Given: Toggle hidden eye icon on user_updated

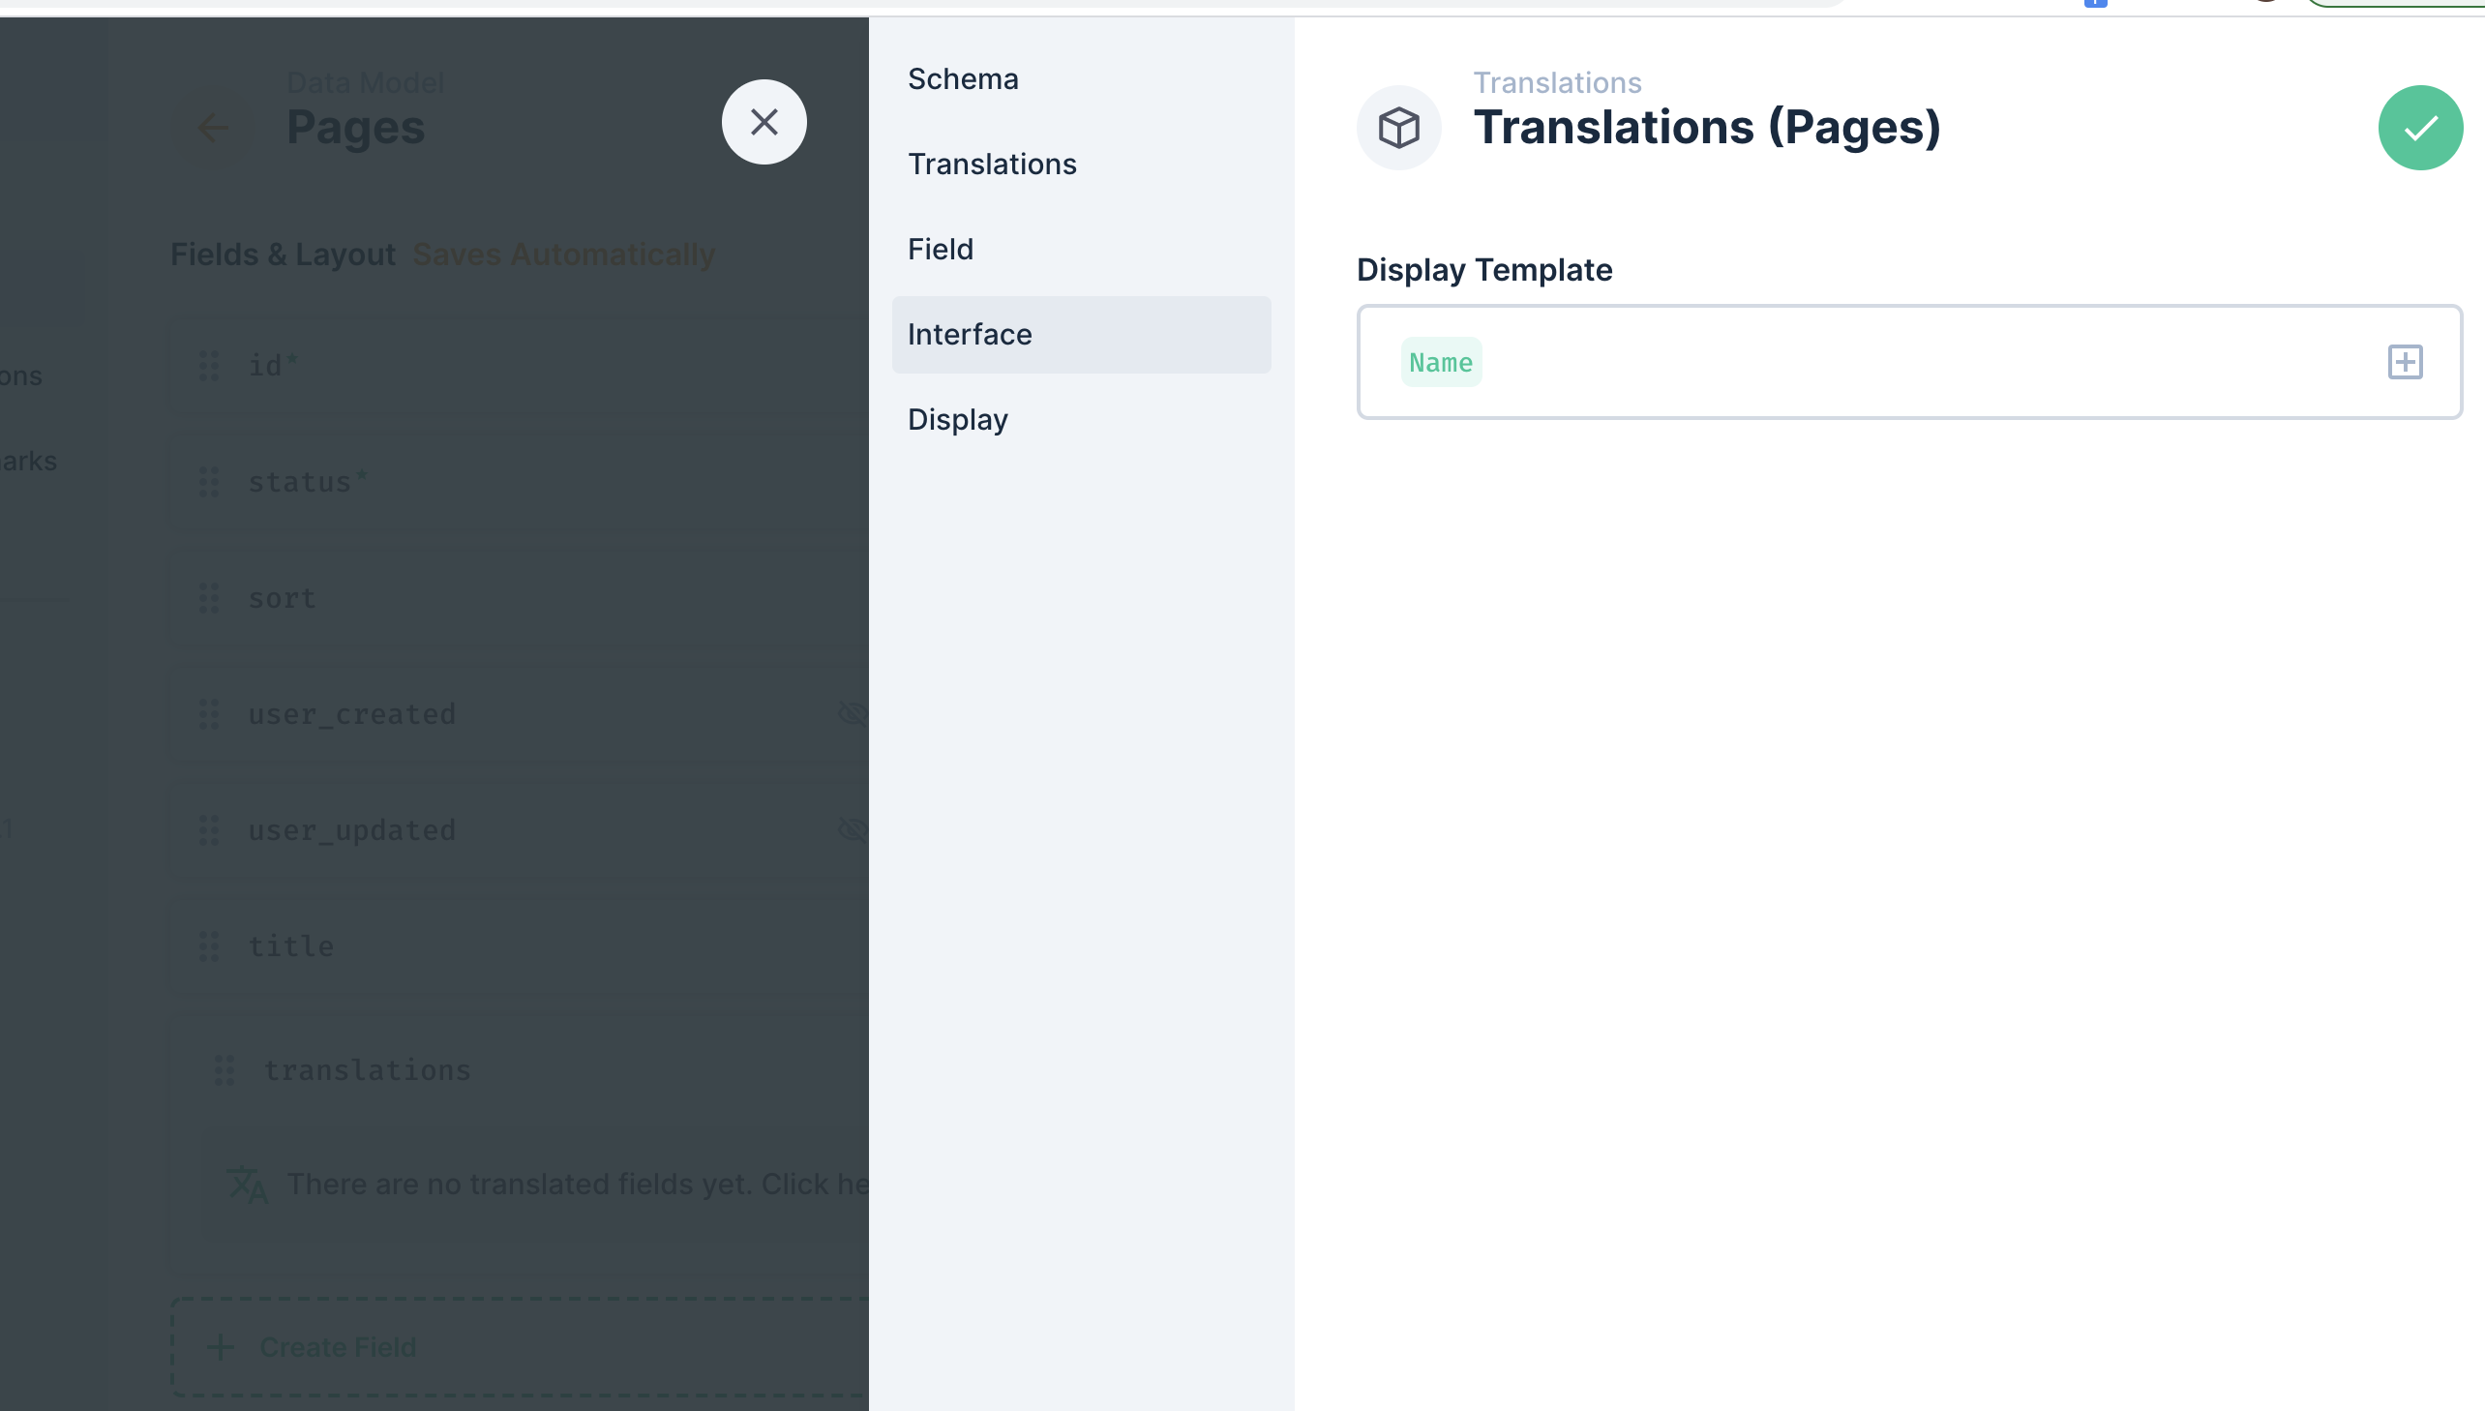Looking at the screenshot, I should tap(853, 830).
